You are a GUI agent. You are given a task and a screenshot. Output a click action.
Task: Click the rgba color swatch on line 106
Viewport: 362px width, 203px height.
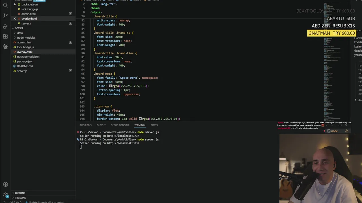coord(140,119)
